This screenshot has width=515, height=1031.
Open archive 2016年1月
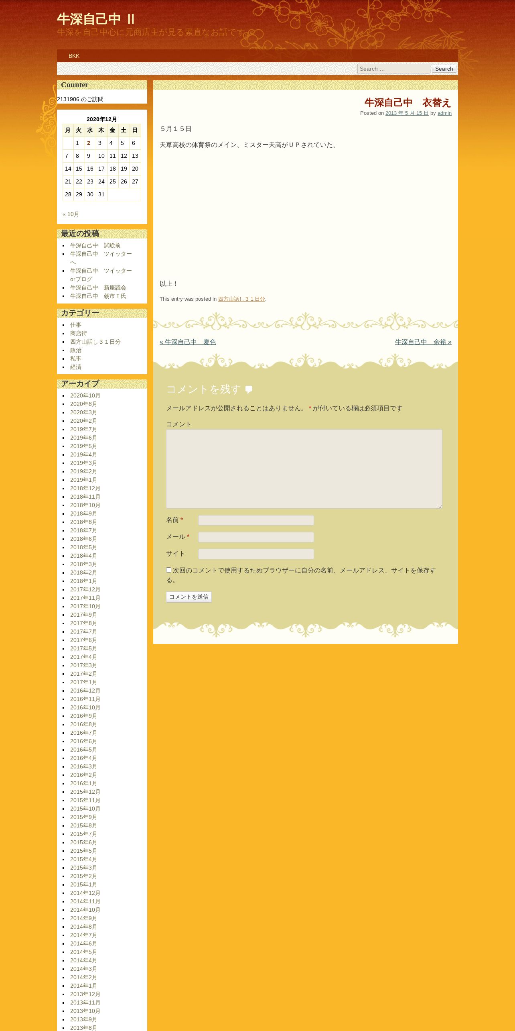click(x=84, y=783)
